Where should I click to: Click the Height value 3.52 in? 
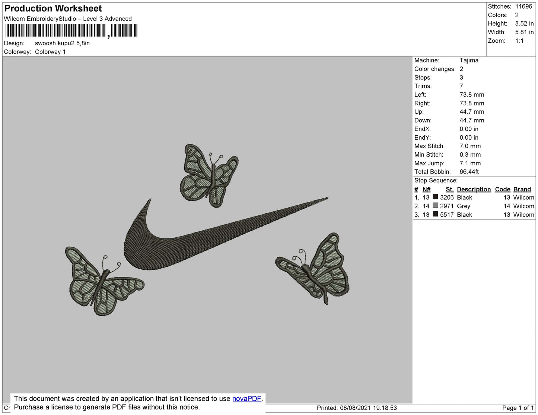coord(524,23)
